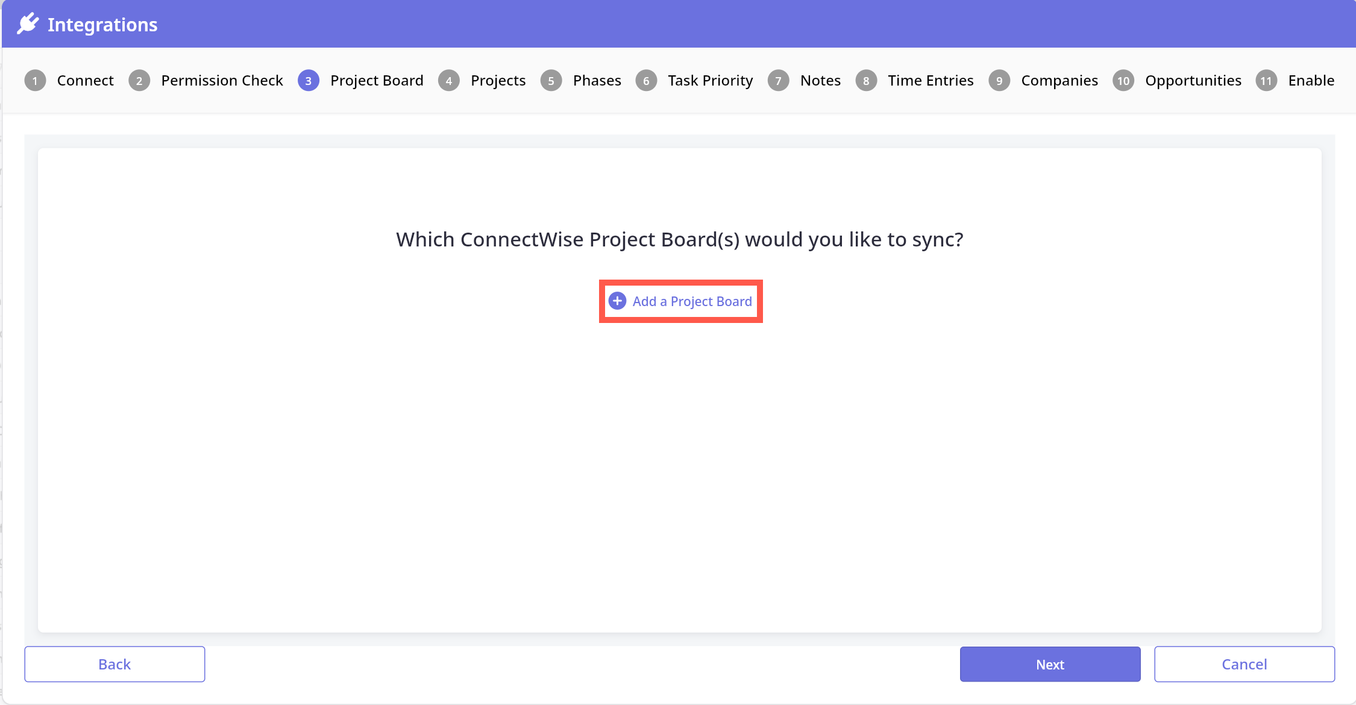Click the step 6 number badge

point(646,81)
